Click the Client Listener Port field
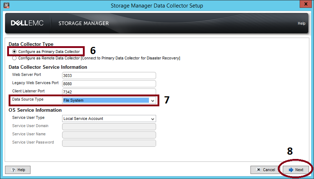Image resolution: width=314 pixels, height=179 pixels. click(x=109, y=92)
